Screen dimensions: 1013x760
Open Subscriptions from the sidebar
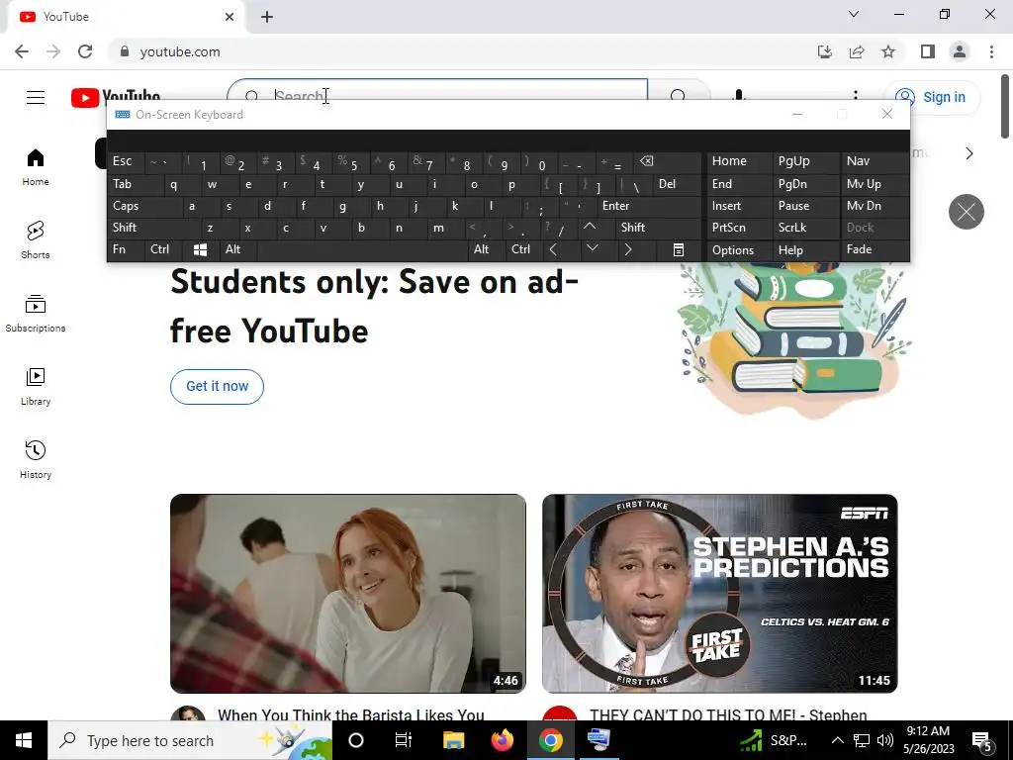(36, 314)
